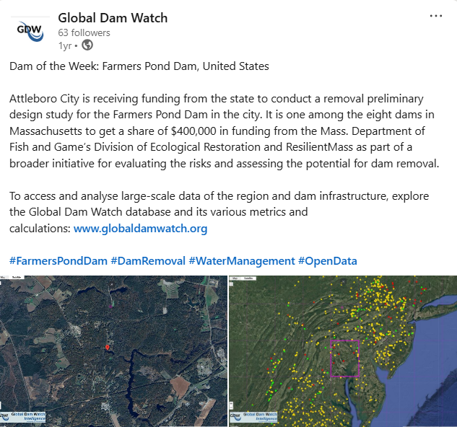
Task: Click the 1yr post timestamp
Action: point(65,45)
